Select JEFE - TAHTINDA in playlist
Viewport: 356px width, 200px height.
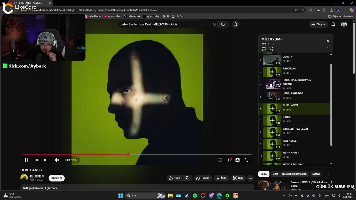pos(294,97)
